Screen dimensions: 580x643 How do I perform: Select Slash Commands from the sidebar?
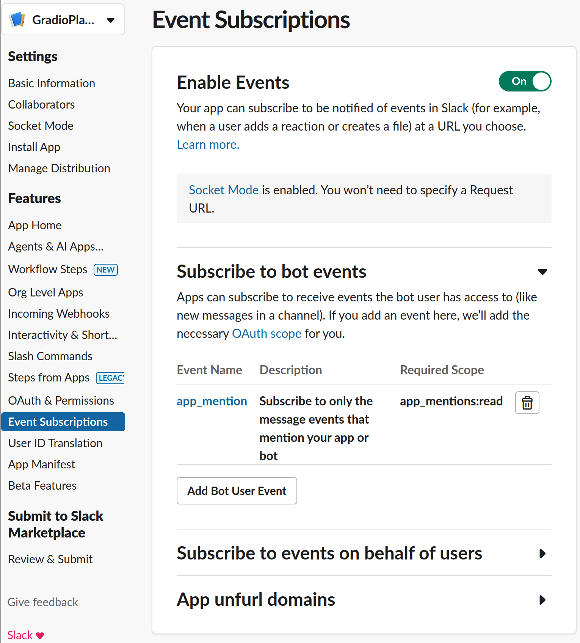pos(50,356)
